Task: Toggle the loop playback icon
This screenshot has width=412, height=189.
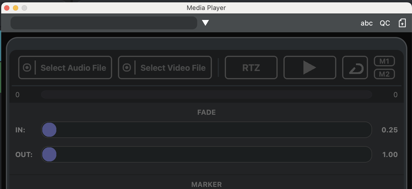Action: [x=355, y=68]
